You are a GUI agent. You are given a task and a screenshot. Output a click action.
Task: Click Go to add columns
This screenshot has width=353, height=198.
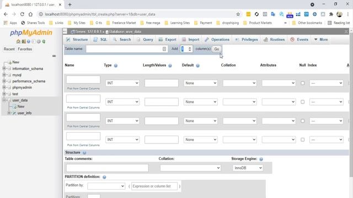click(217, 49)
